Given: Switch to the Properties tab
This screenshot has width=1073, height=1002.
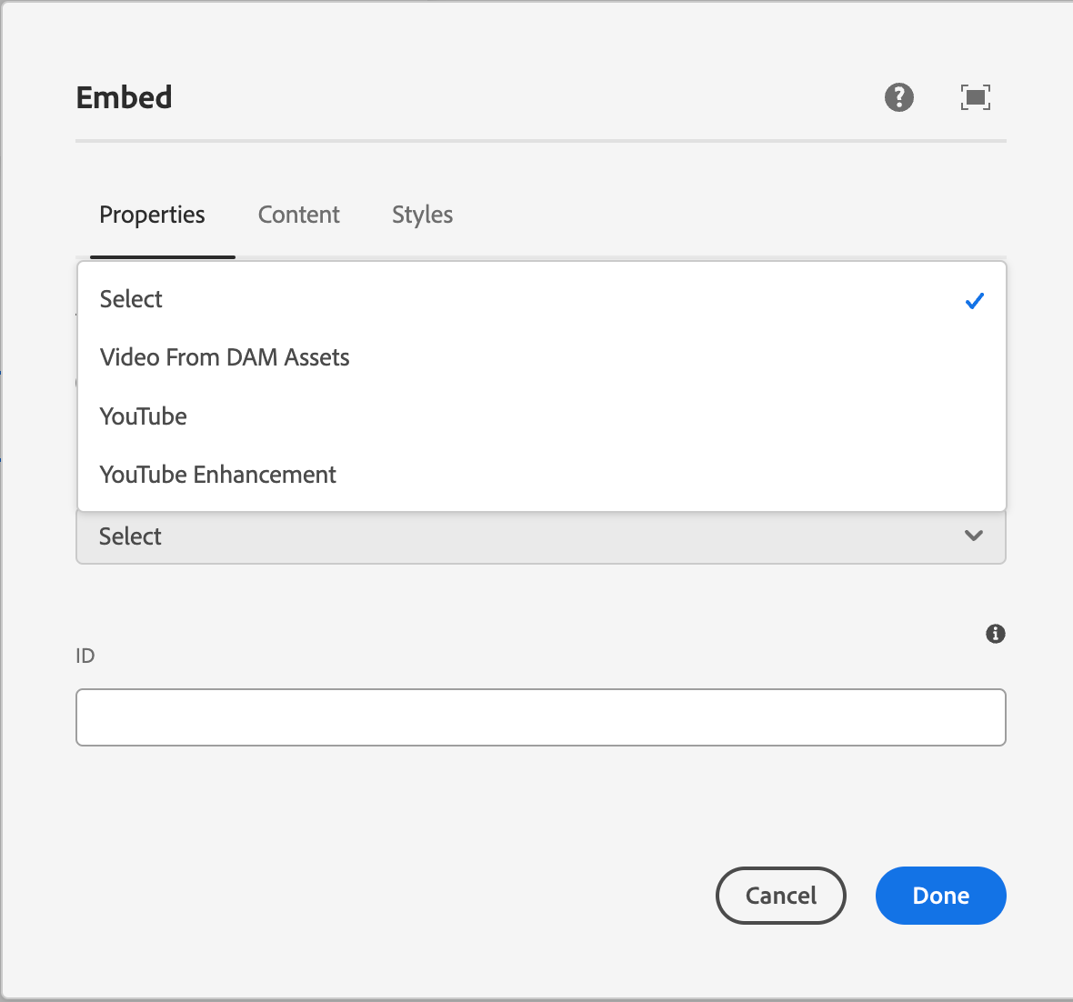Looking at the screenshot, I should point(152,215).
